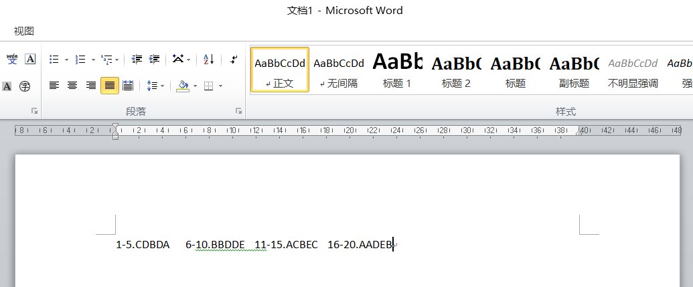Click the text 11-15.ACBEC
The width and height of the screenshot is (693, 287).
(287, 245)
